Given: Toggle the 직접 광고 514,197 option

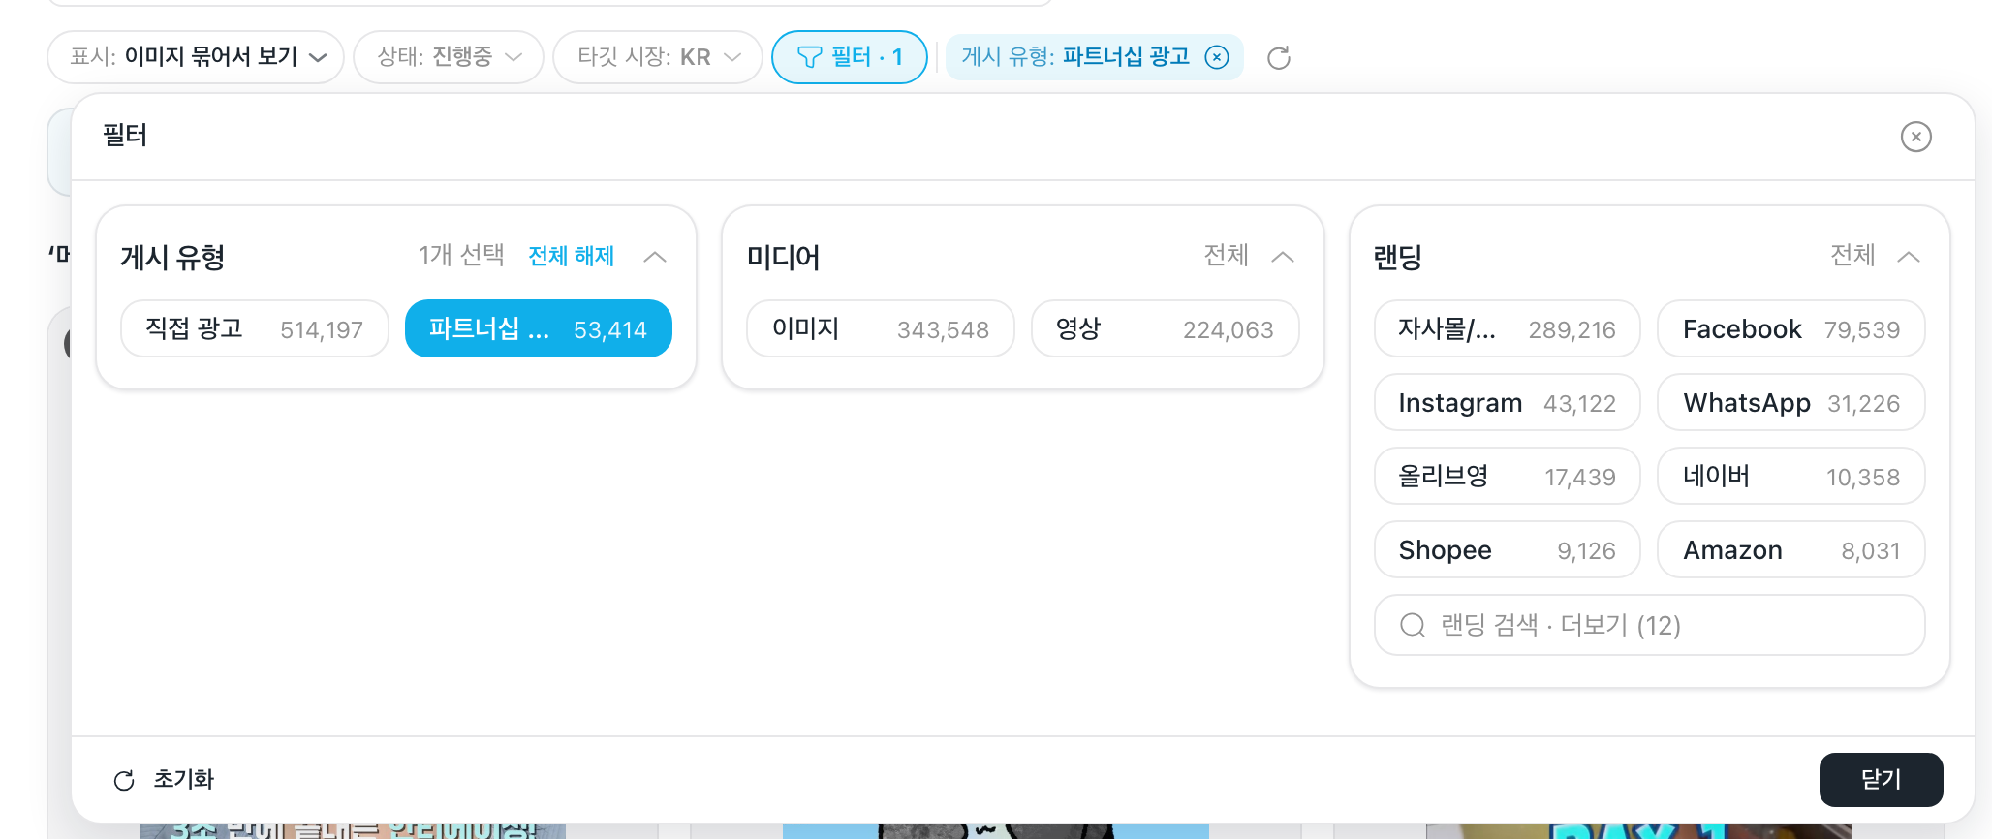Looking at the screenshot, I should click(255, 329).
